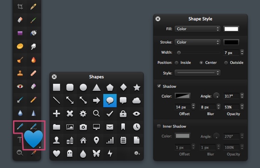Select the Red Eye tool
This screenshot has height=168, width=260.
[x=20, y=87]
